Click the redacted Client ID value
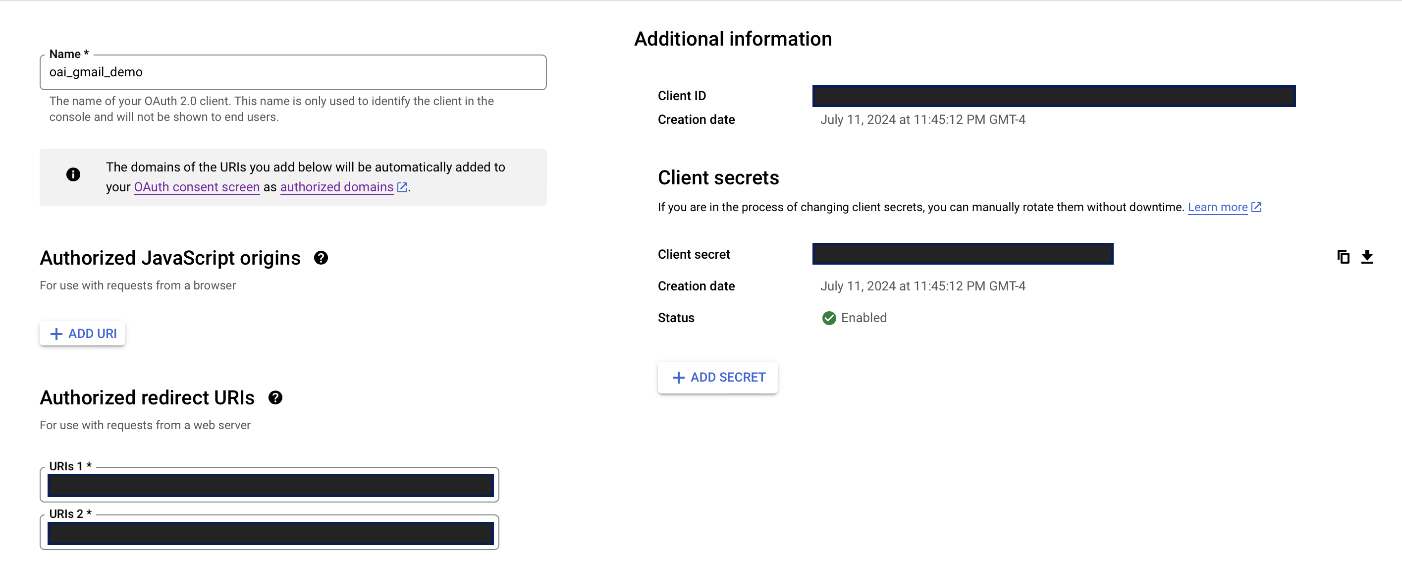The image size is (1402, 561). click(x=1054, y=96)
